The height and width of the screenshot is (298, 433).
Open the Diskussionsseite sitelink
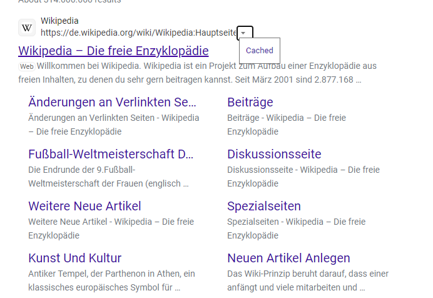pyautogui.click(x=274, y=154)
